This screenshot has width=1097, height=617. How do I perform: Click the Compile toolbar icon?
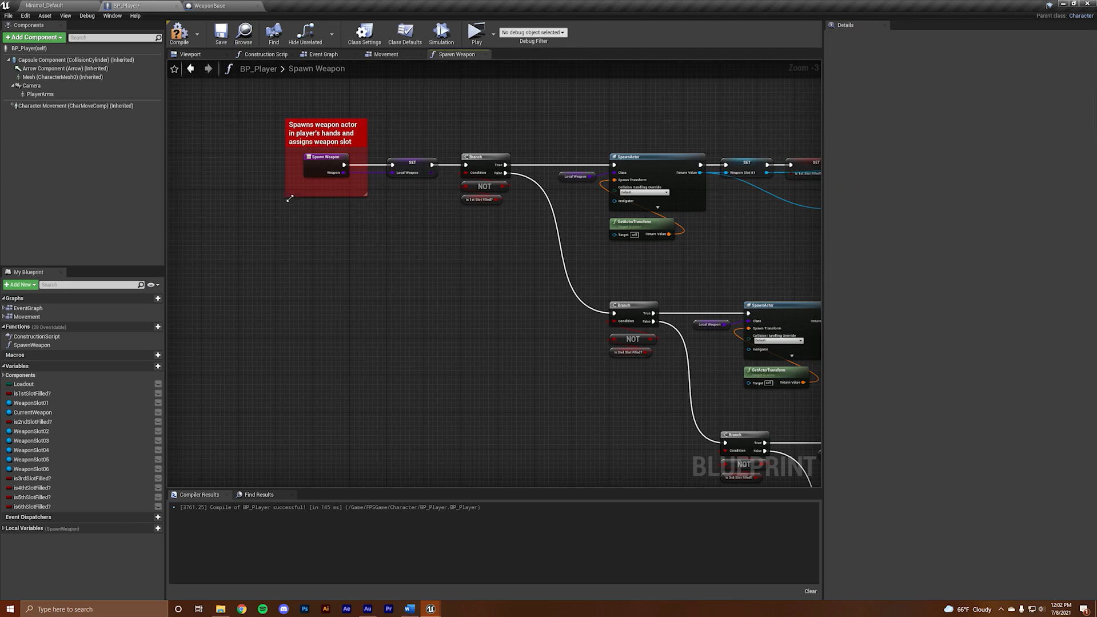point(179,33)
